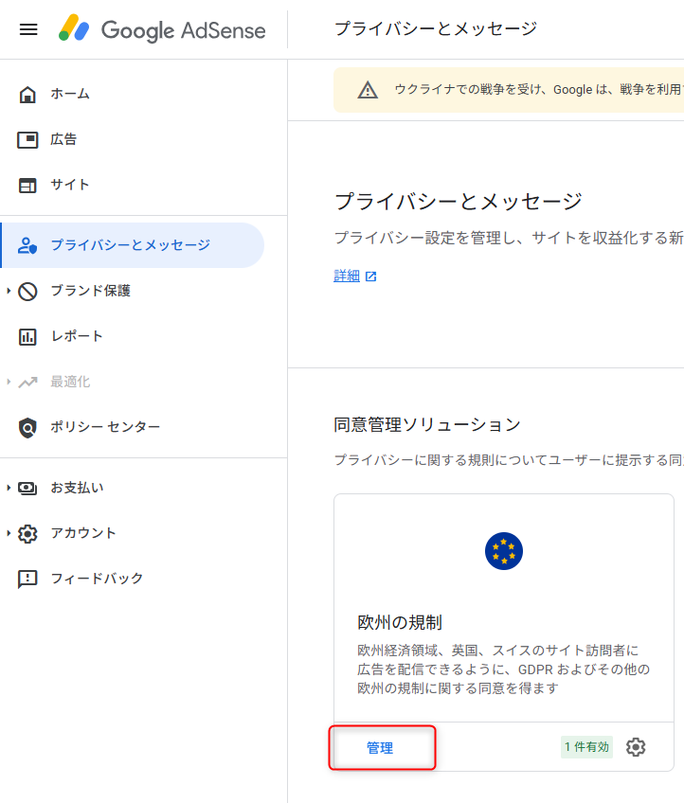Click the external link icon beside 詳細

click(371, 277)
